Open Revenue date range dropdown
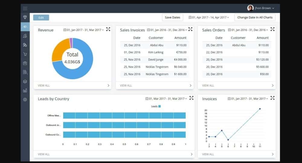Screen dimensions: 302x163 point(84,30)
